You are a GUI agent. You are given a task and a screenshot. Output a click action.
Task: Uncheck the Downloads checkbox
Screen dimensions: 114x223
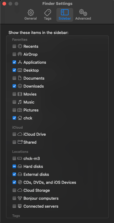14,86
